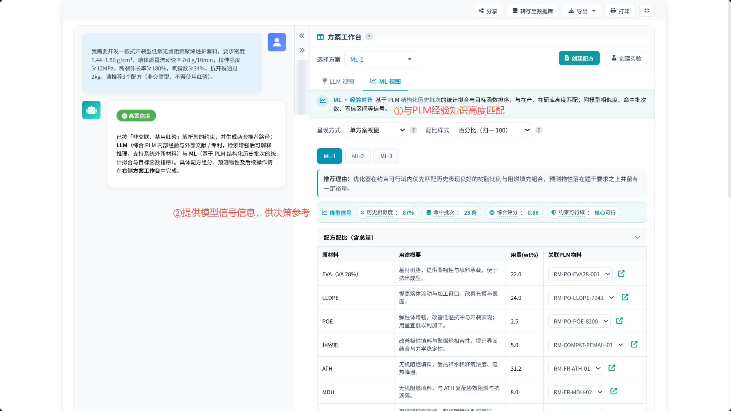Click the MDH usage value 8.0
This screenshot has height=411, width=731.
tap(514, 392)
